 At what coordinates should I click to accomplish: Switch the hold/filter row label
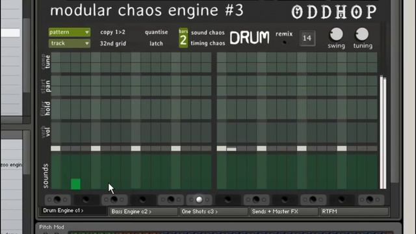tap(46, 109)
